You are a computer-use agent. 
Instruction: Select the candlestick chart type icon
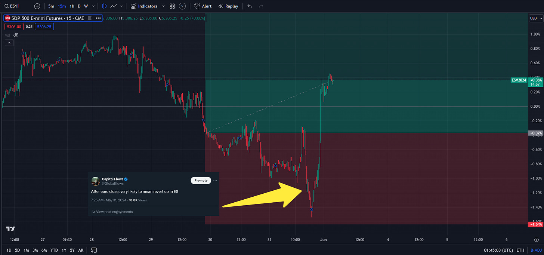tap(105, 6)
